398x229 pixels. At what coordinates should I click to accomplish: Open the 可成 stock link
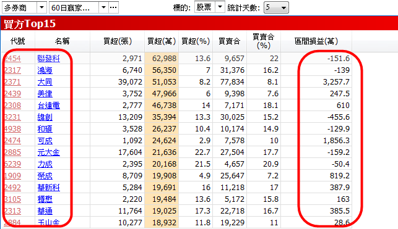coord(45,141)
